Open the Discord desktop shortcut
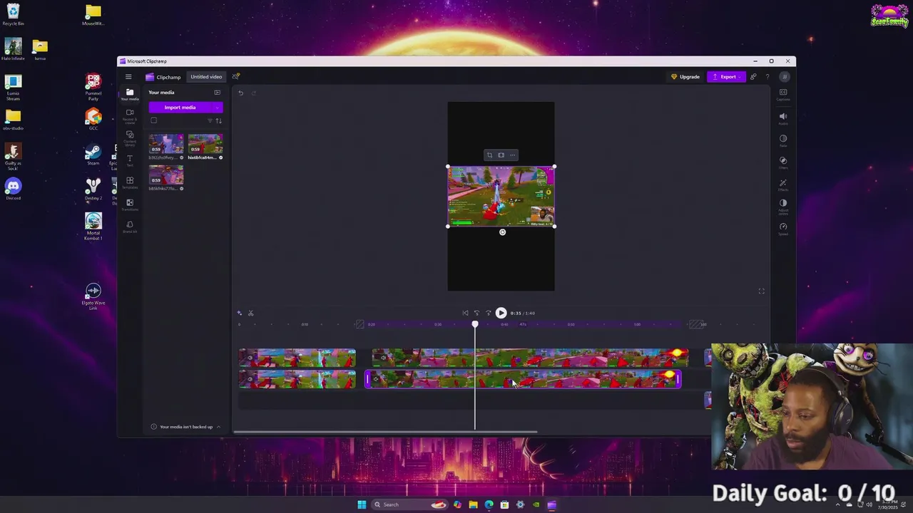This screenshot has height=513, width=913. tap(13, 189)
